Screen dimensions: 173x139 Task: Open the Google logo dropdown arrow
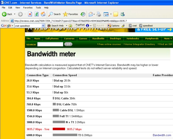pos(12,26)
